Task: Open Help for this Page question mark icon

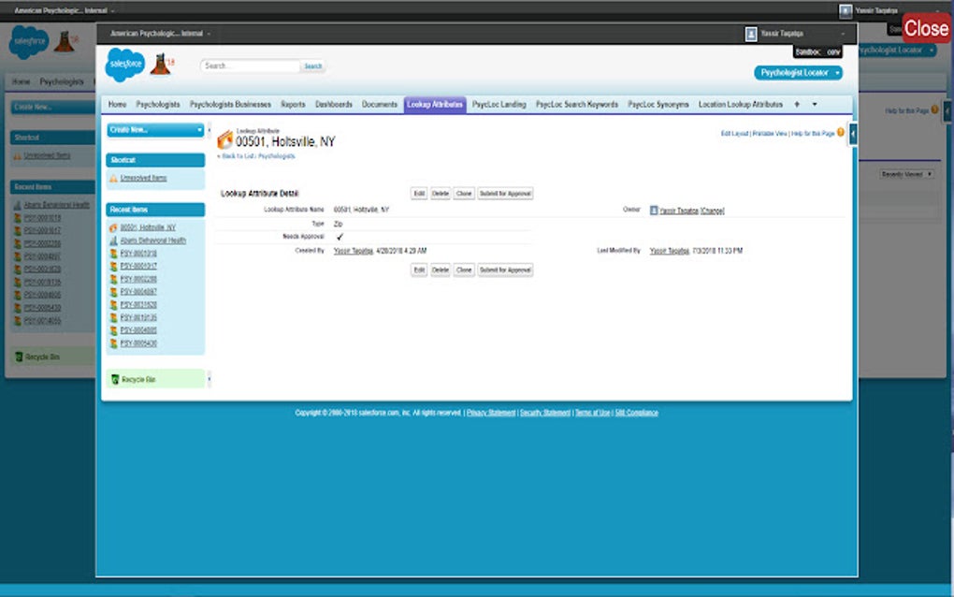Action: pos(838,134)
